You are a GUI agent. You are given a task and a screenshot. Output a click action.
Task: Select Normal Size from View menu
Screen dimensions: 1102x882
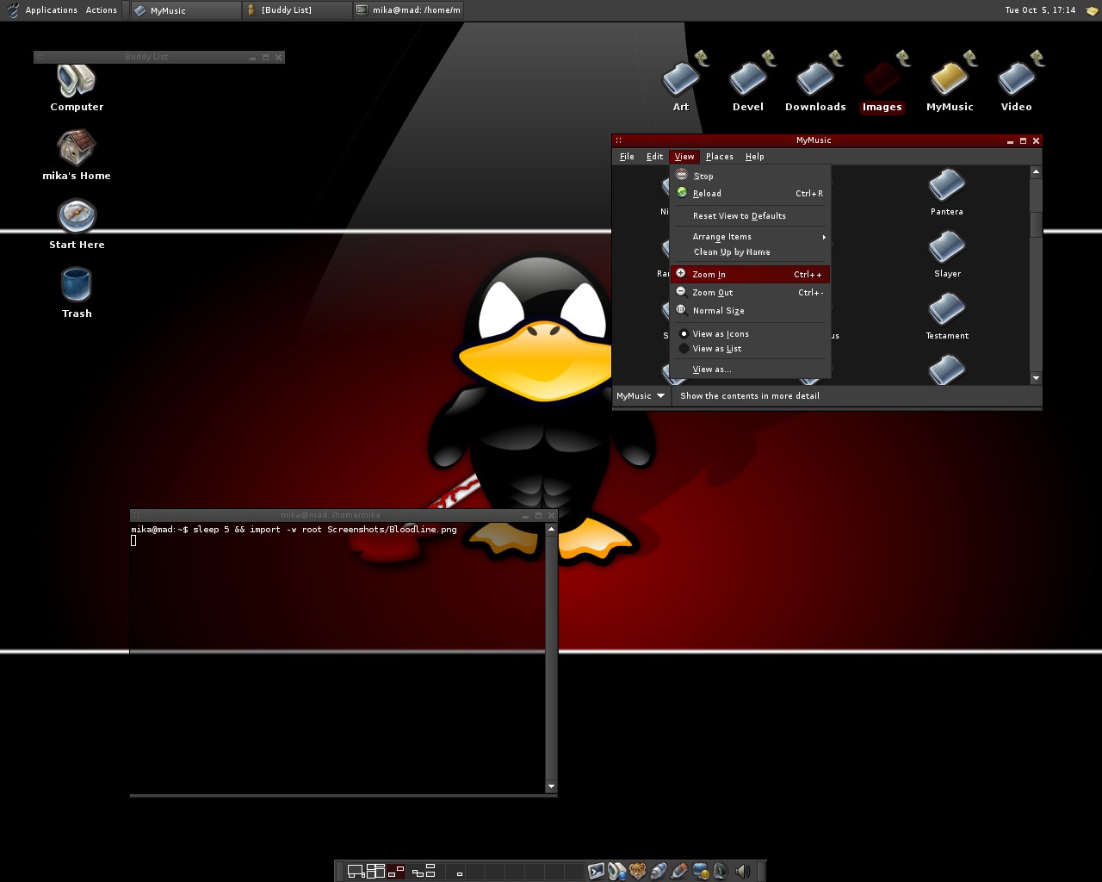pos(751,311)
